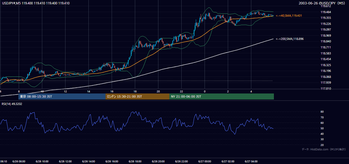
Task: Click the 6/27 02:00 date axis label
Action: coord(228,162)
